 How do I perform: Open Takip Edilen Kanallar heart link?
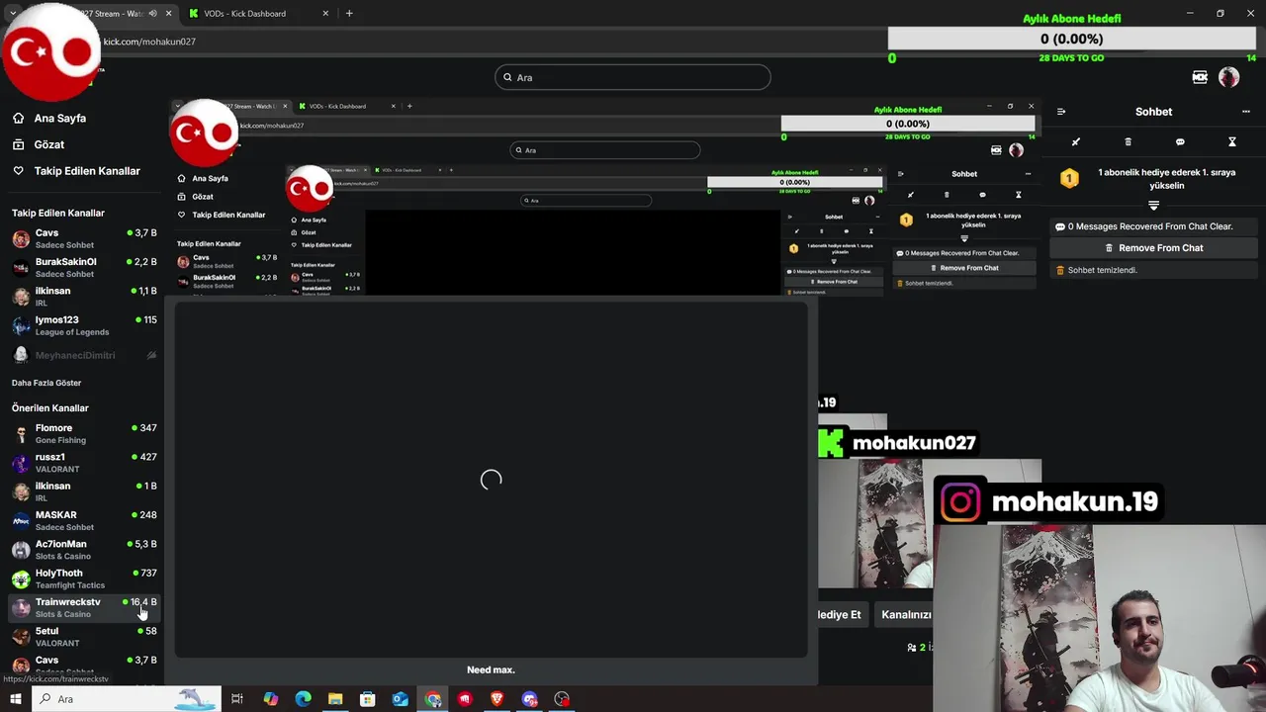click(76, 171)
